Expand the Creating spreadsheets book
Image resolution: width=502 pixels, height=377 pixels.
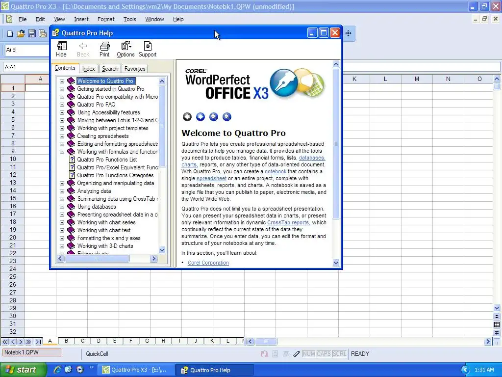click(62, 136)
